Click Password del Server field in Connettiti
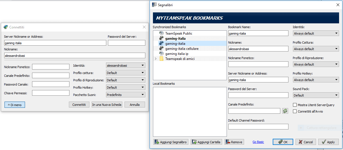Screen dimensions: 343x150 [x=127, y=43]
